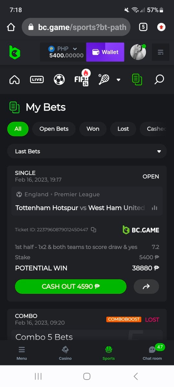The width and height of the screenshot is (174, 387).
Task: Open the search magnifier in sports bar
Action: (159, 79)
